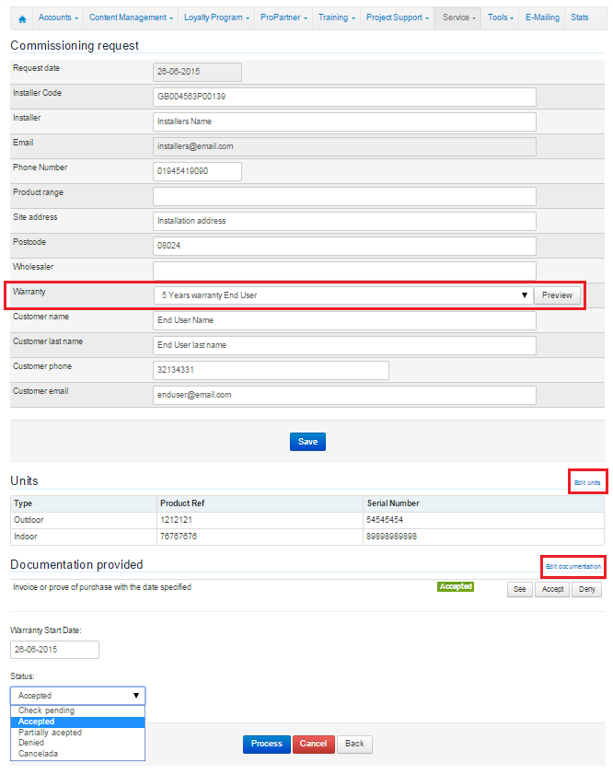This screenshot has height=774, width=613.
Task: Open the Accounts menu
Action: [58, 17]
